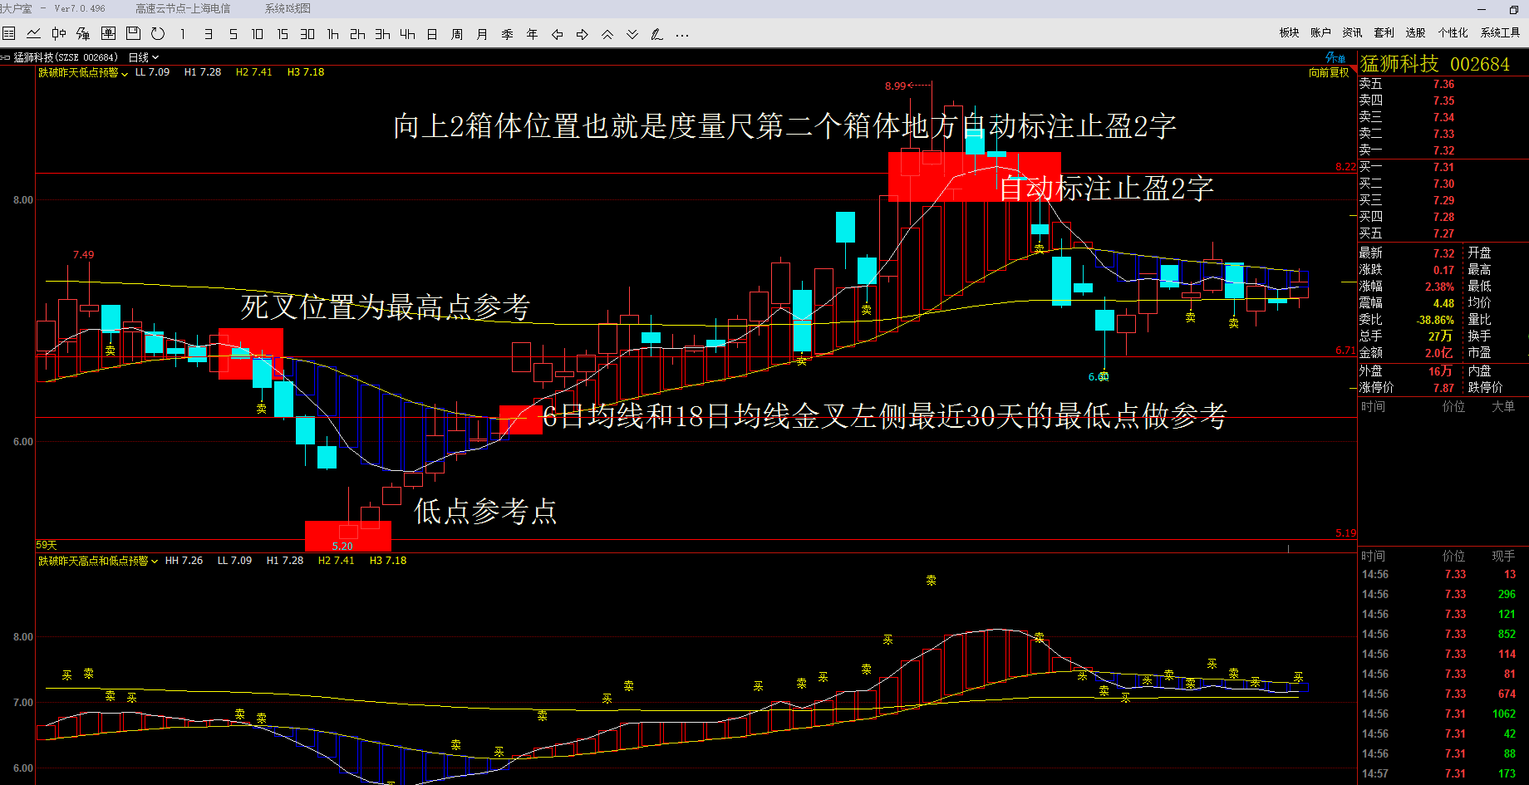Image resolution: width=1529 pixels, height=785 pixels.
Task: Go forward with the right arrow icon
Action: pyautogui.click(x=582, y=34)
